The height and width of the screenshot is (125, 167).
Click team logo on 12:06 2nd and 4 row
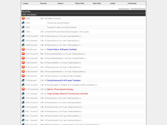23,72
